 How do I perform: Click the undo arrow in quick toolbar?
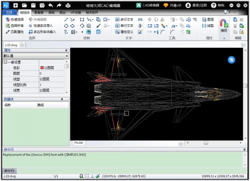pyautogui.click(x=50, y=5)
